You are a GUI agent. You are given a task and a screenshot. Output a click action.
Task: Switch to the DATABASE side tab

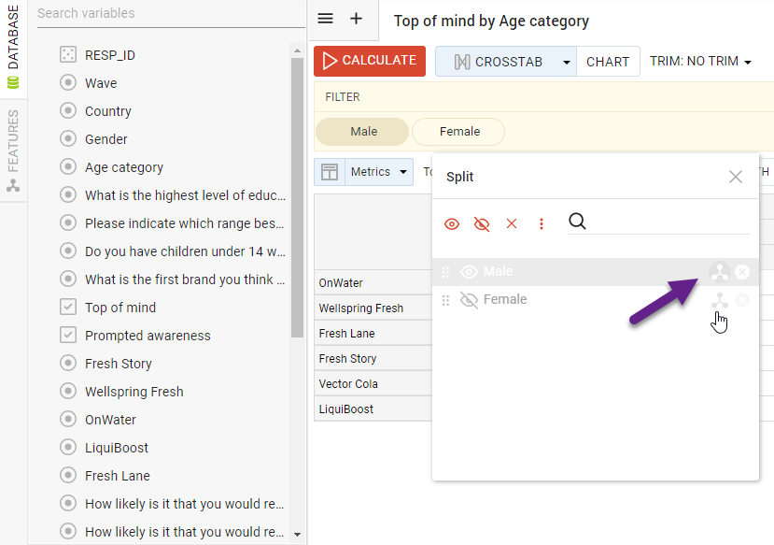[13, 45]
